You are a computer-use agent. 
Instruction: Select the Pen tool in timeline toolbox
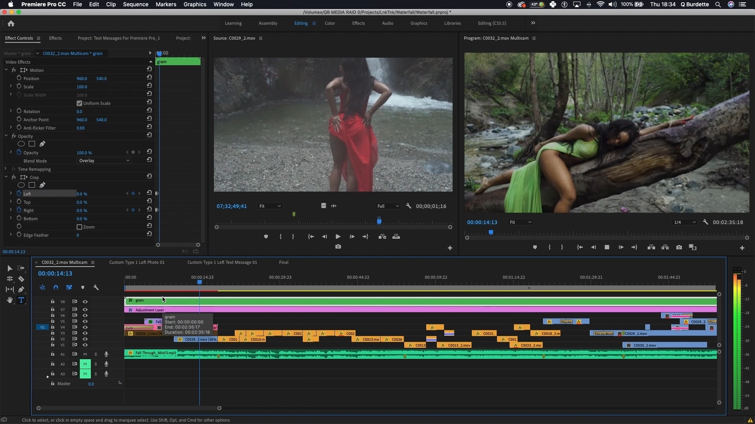[21, 289]
